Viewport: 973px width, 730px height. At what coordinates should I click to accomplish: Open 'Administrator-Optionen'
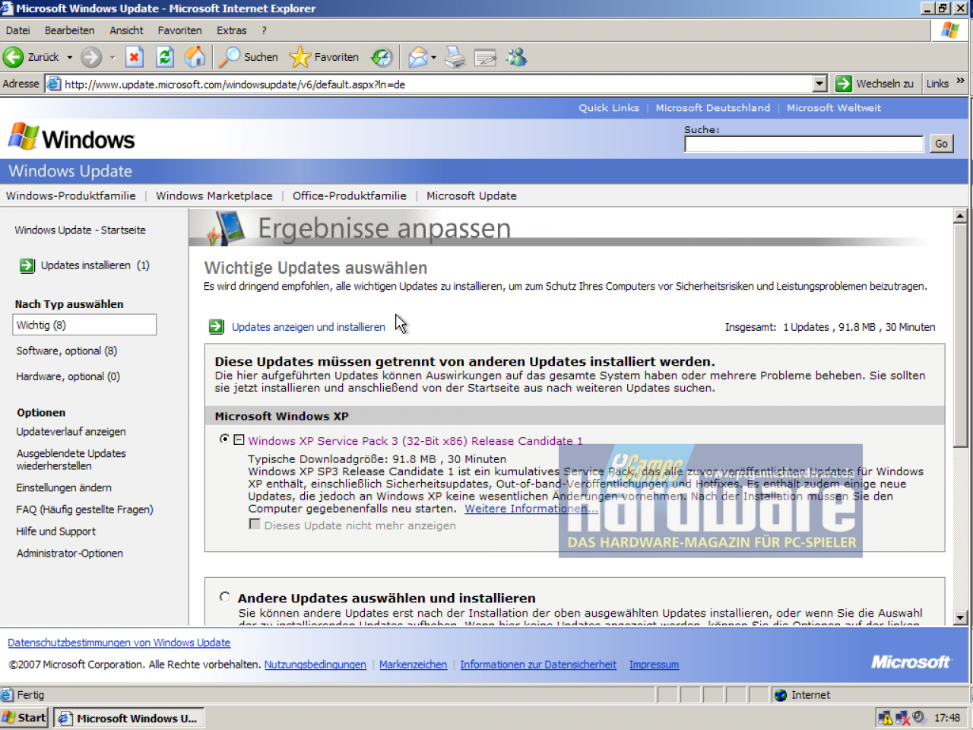[x=70, y=554]
